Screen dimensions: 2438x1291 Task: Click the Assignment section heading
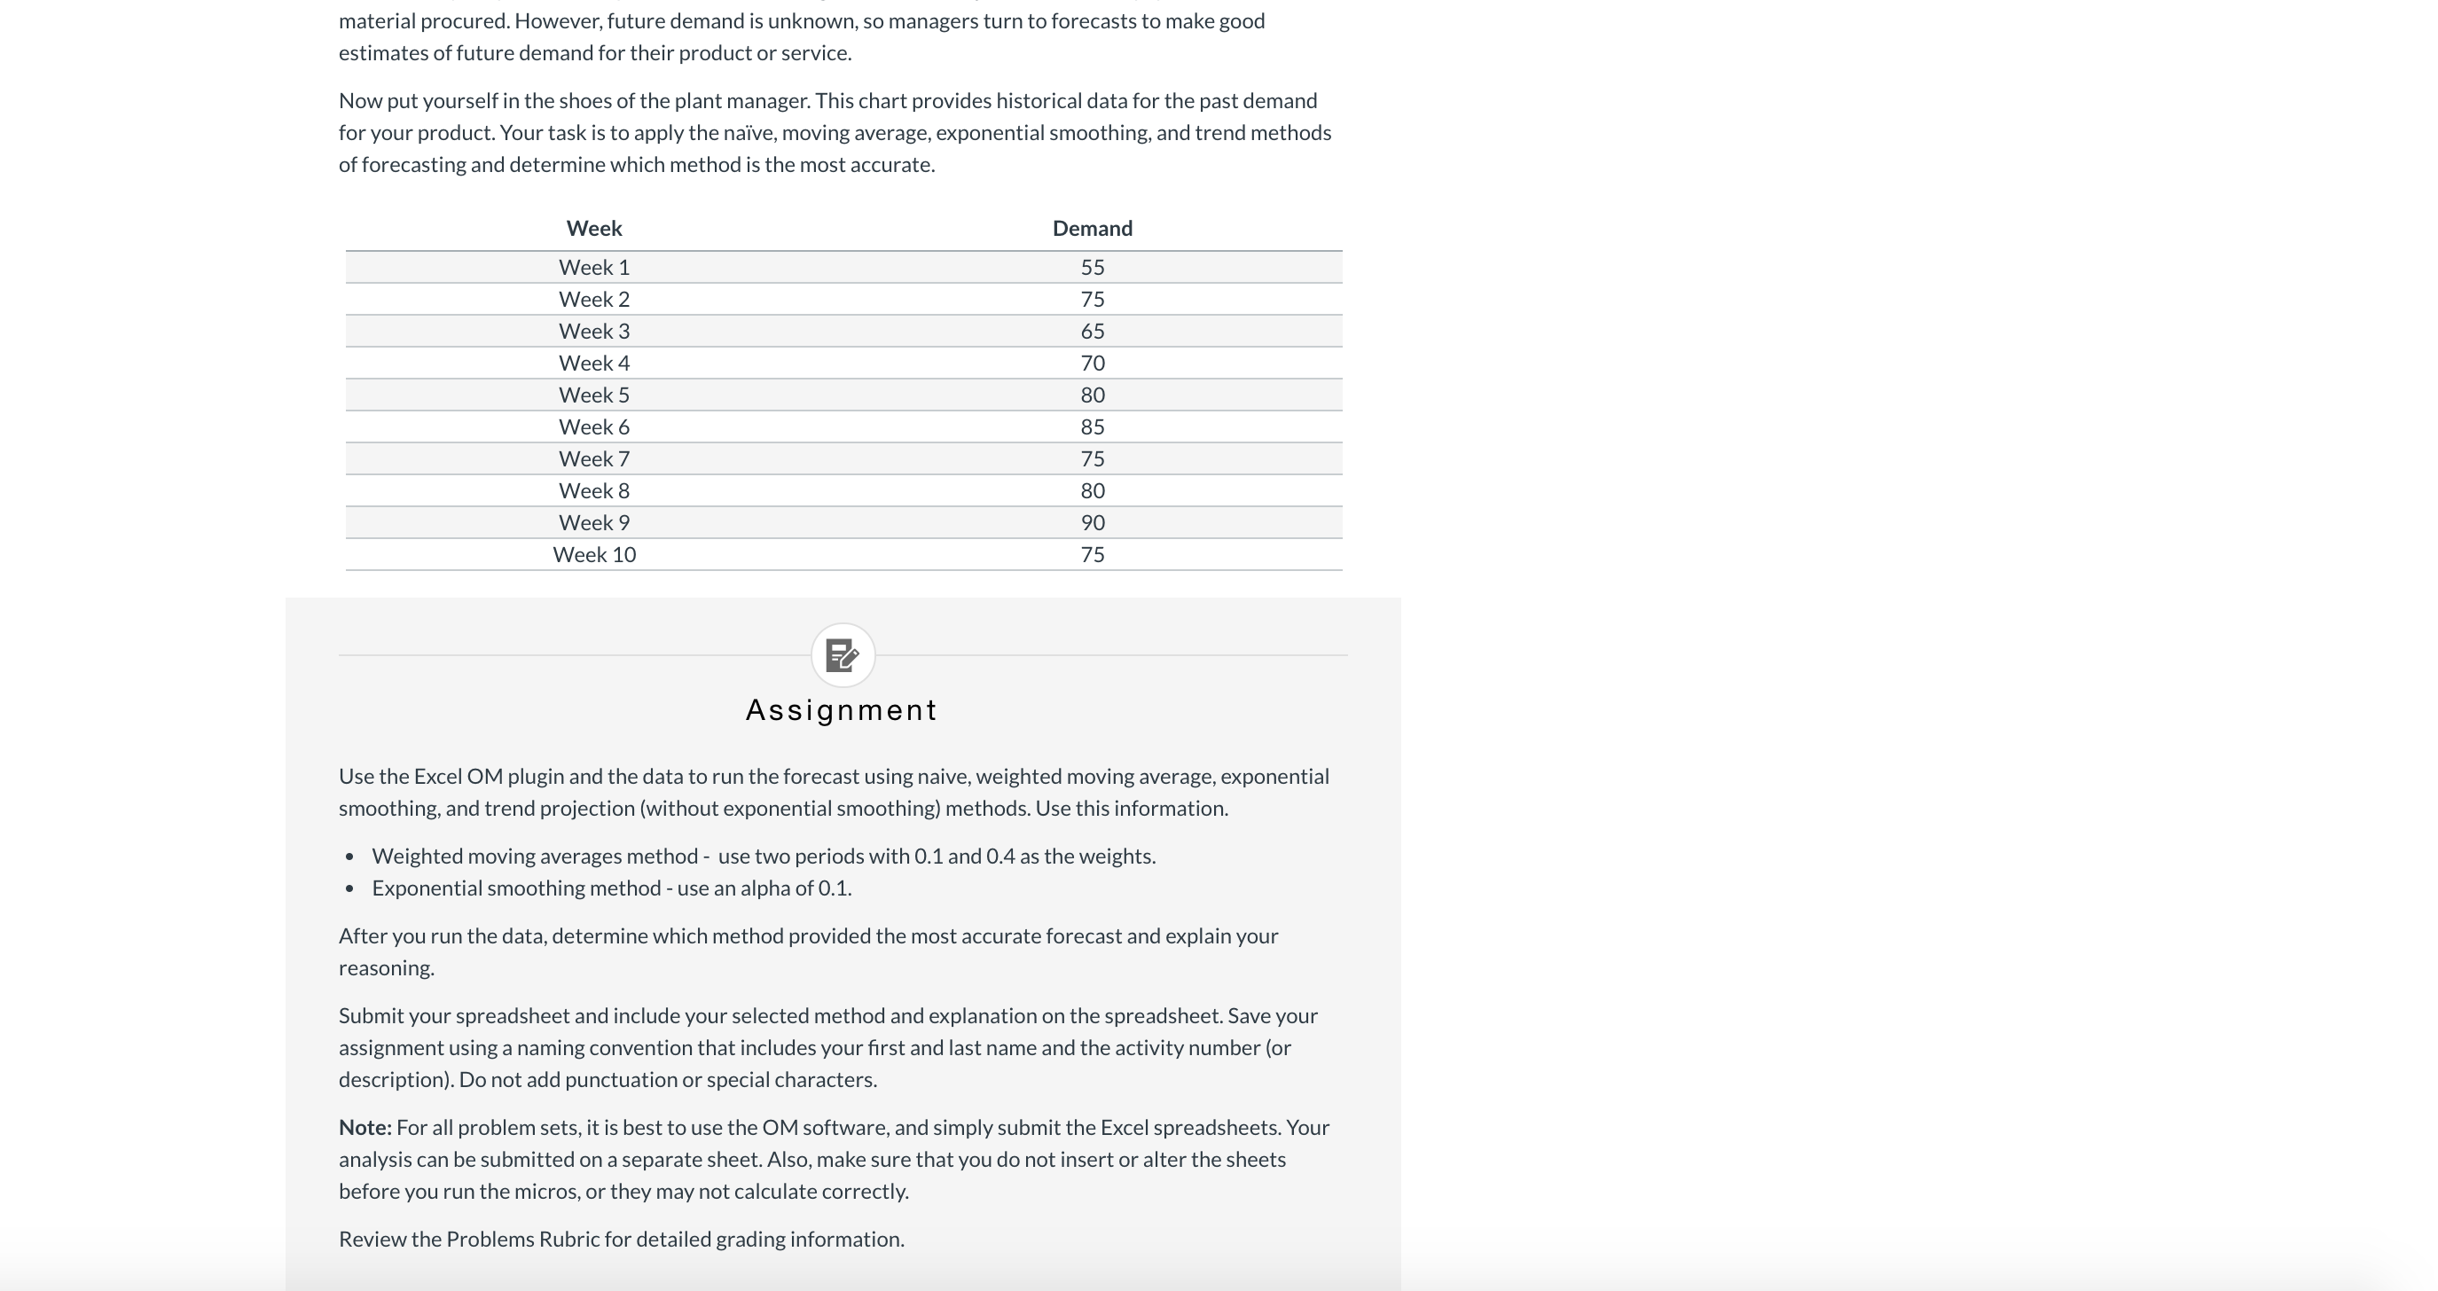842,710
